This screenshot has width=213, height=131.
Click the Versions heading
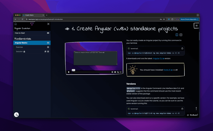[131, 84]
